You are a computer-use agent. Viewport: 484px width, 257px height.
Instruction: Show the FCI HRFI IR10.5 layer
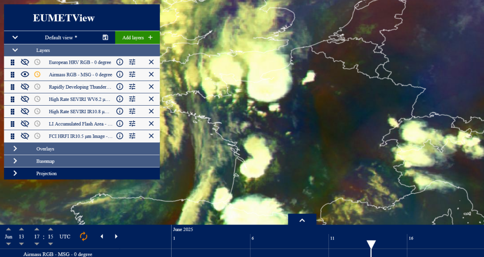coord(25,136)
